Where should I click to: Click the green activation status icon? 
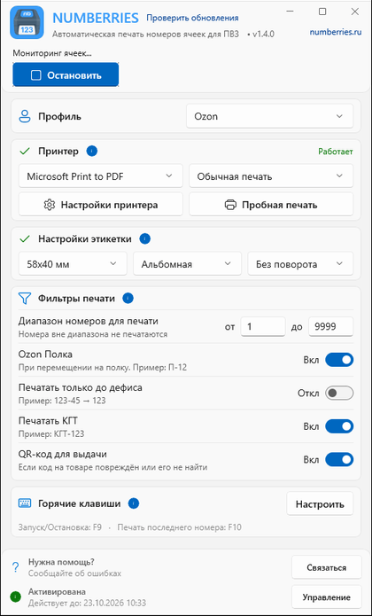click(15, 597)
